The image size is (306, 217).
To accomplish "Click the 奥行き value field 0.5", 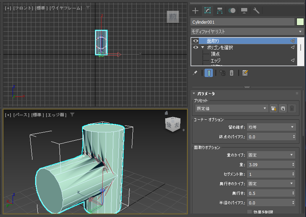I will coord(269,193).
